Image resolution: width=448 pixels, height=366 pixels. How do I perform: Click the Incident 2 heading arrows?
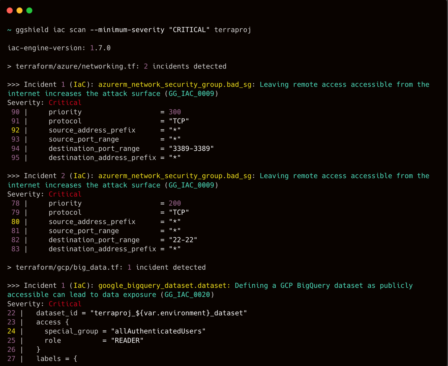point(13,176)
